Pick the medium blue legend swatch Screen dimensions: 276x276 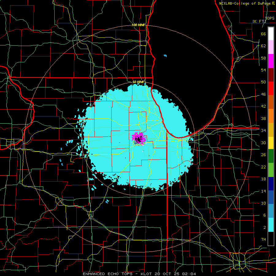point(271,197)
